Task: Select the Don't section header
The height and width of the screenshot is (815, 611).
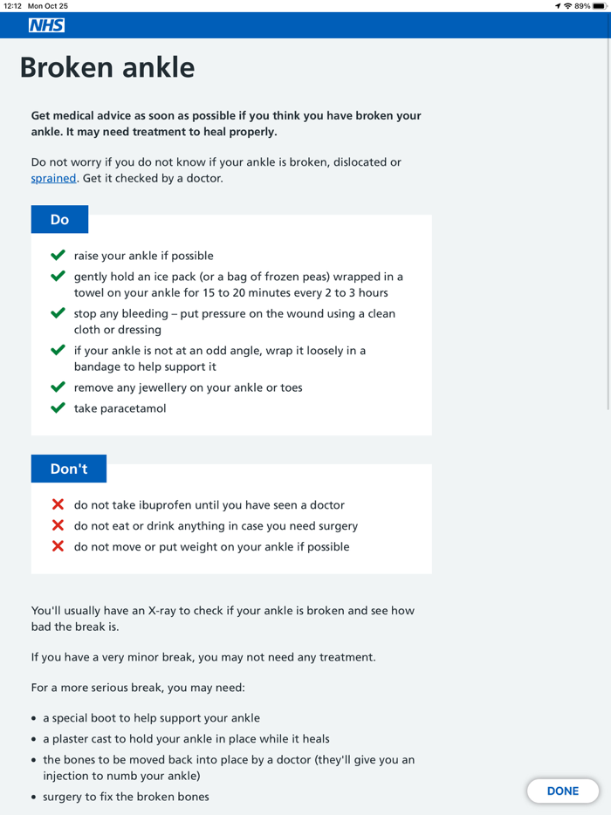Action: [x=68, y=468]
